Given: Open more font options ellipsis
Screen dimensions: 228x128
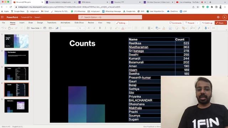Looking at the screenshot, I should 129,28.
